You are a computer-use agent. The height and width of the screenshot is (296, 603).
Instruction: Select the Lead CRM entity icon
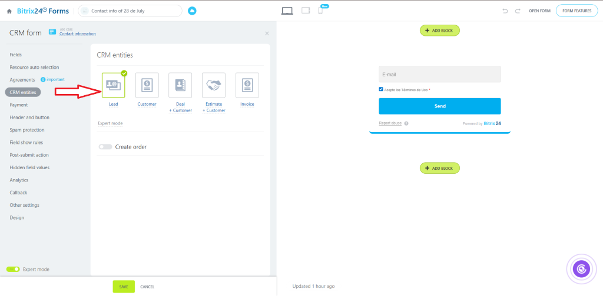click(113, 86)
